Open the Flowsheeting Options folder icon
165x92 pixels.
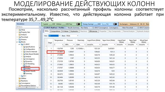click(20, 86)
